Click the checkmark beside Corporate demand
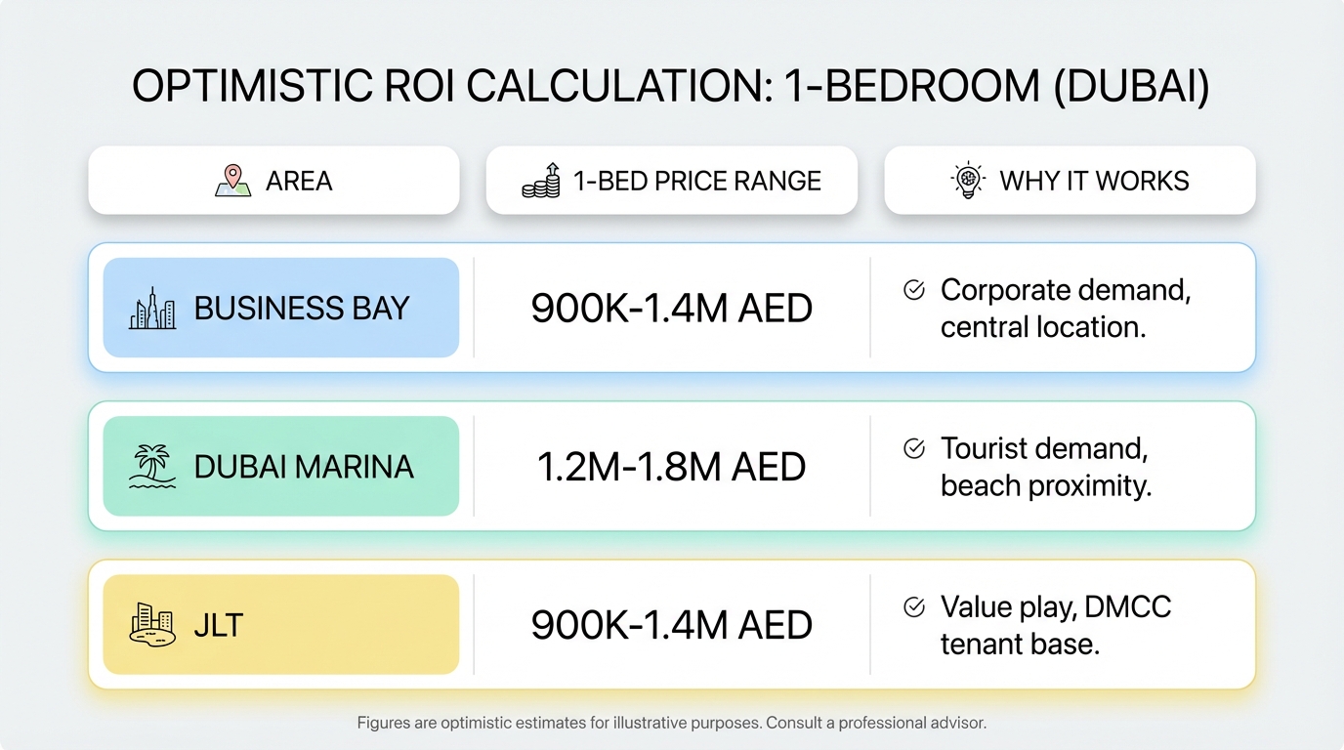This screenshot has height=750, width=1344. click(914, 290)
